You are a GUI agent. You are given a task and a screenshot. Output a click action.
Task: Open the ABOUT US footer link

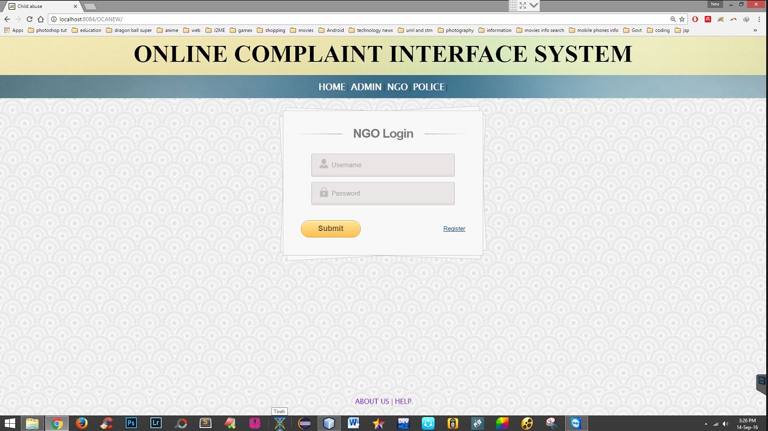point(372,402)
